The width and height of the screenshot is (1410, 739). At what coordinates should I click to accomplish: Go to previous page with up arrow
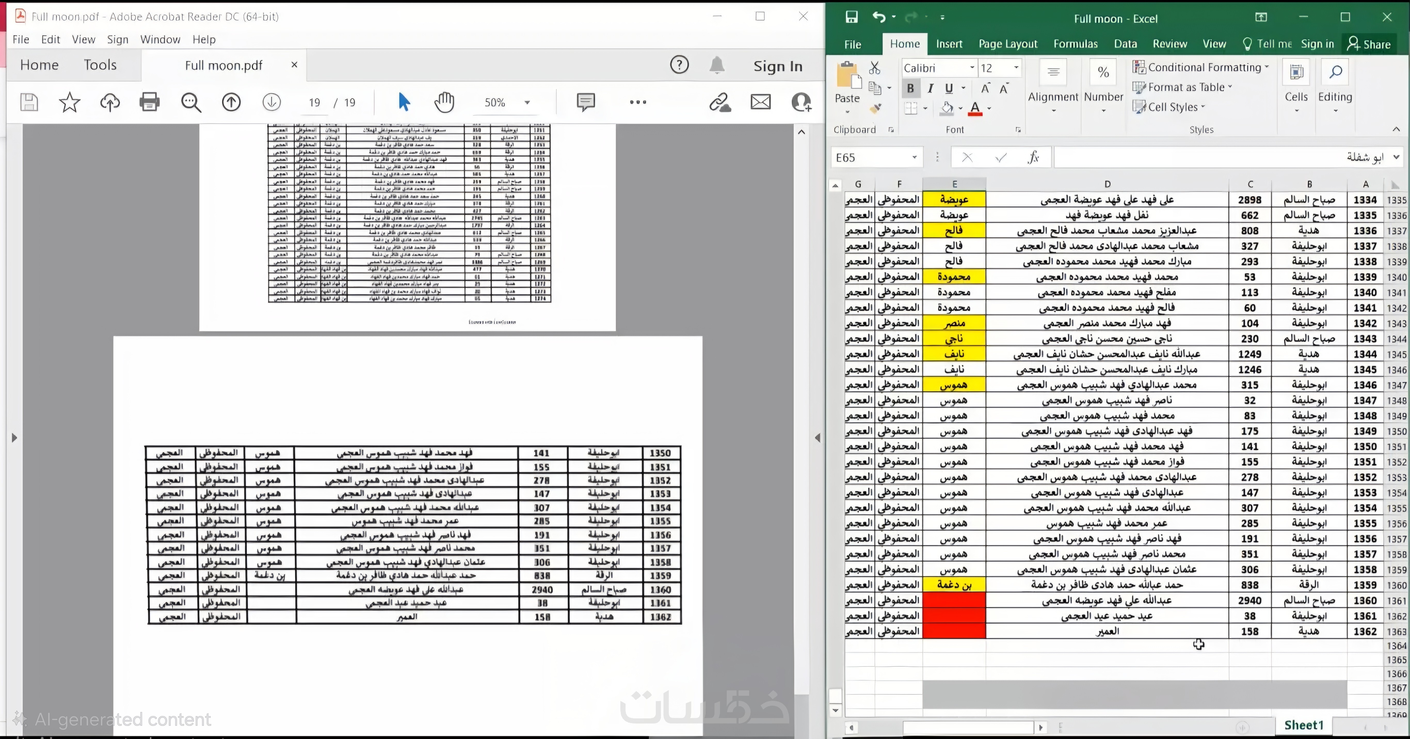click(x=231, y=102)
